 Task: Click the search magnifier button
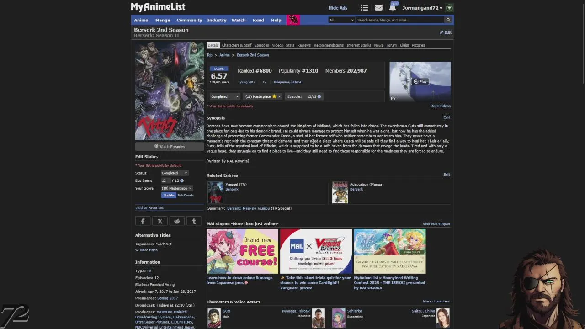[448, 20]
